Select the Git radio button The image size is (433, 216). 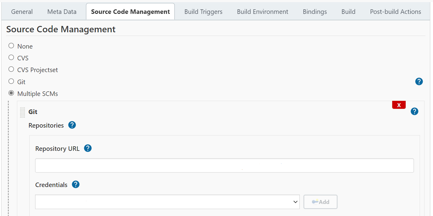coord(11,81)
